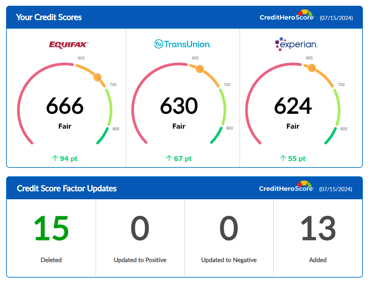Click the green up arrow beside 55 pt
The height and width of the screenshot is (283, 371).
tap(283, 158)
